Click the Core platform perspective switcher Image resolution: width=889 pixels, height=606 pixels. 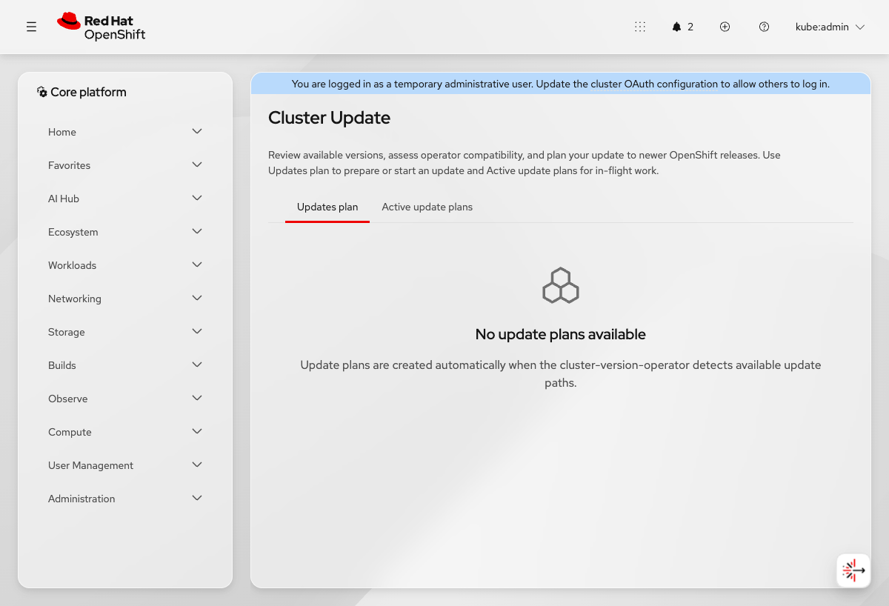tap(81, 93)
